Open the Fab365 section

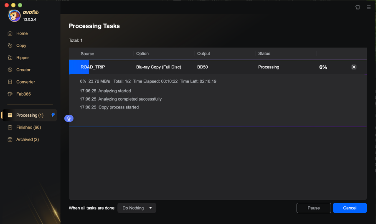click(x=23, y=94)
